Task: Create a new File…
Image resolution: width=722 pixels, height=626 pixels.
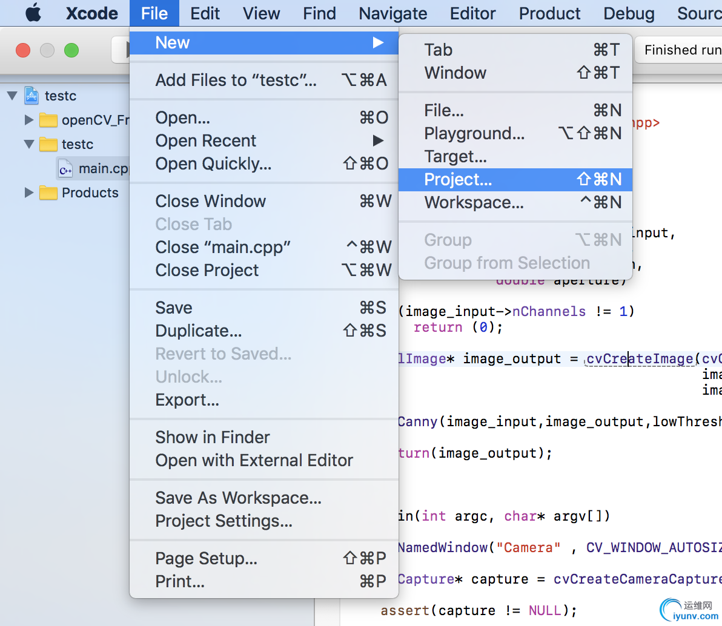Action: pyautogui.click(x=515, y=110)
